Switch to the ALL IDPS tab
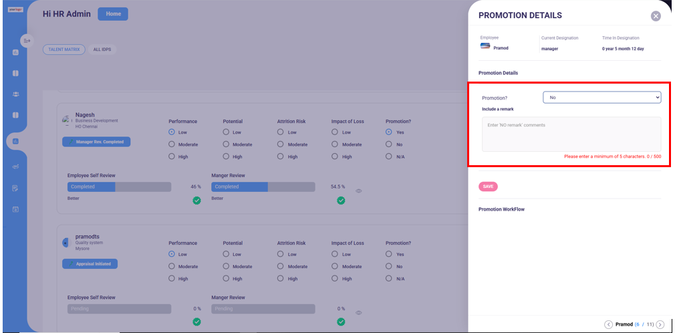Screen dimensions: 675x333 pos(102,49)
